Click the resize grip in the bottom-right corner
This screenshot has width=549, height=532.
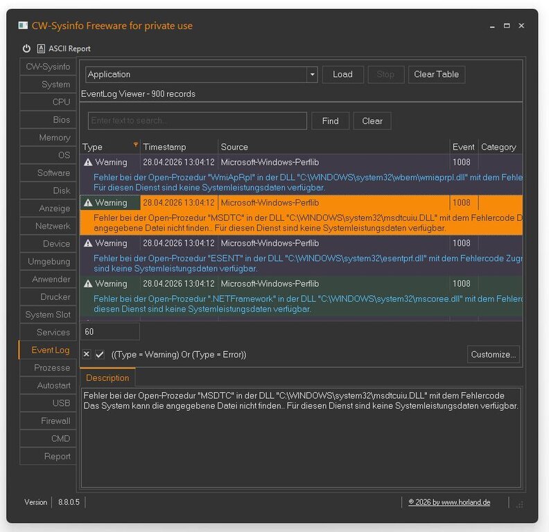(519, 504)
